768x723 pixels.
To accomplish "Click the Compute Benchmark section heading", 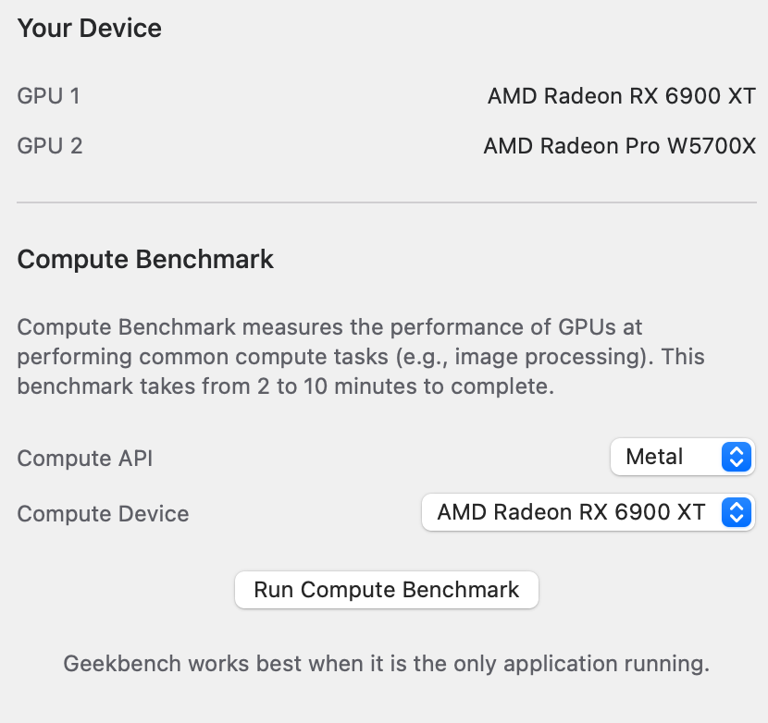I will tap(145, 259).
